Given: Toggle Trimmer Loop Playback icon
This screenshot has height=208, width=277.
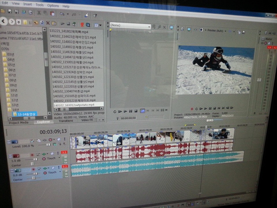Looking at the screenshot, I should 115,112.
